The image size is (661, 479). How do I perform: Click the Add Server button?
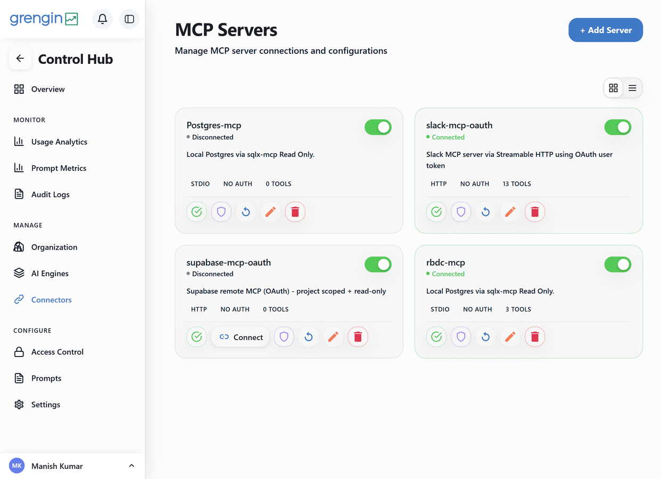point(606,30)
